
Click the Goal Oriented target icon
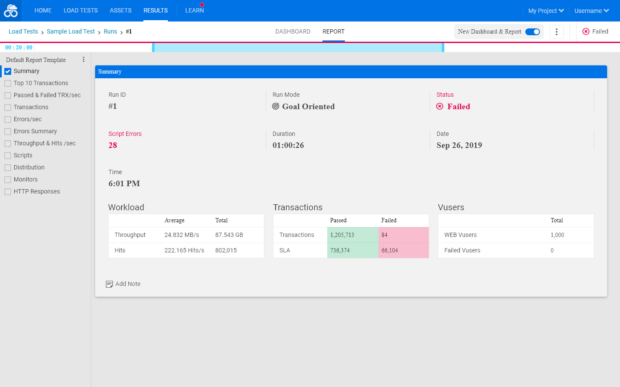[276, 106]
